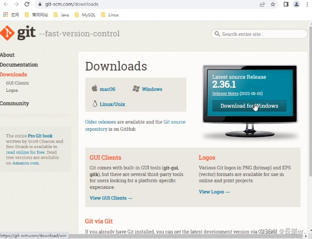The height and width of the screenshot is (239, 312).
Task: Click the View GUI Clients link
Action: click(x=111, y=198)
